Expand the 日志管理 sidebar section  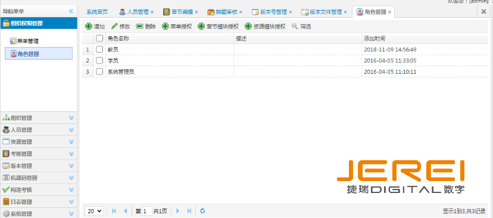(39, 202)
